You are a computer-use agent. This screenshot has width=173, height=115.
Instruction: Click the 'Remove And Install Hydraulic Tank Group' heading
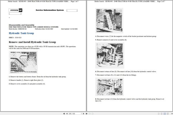pyautogui.click(x=32, y=42)
